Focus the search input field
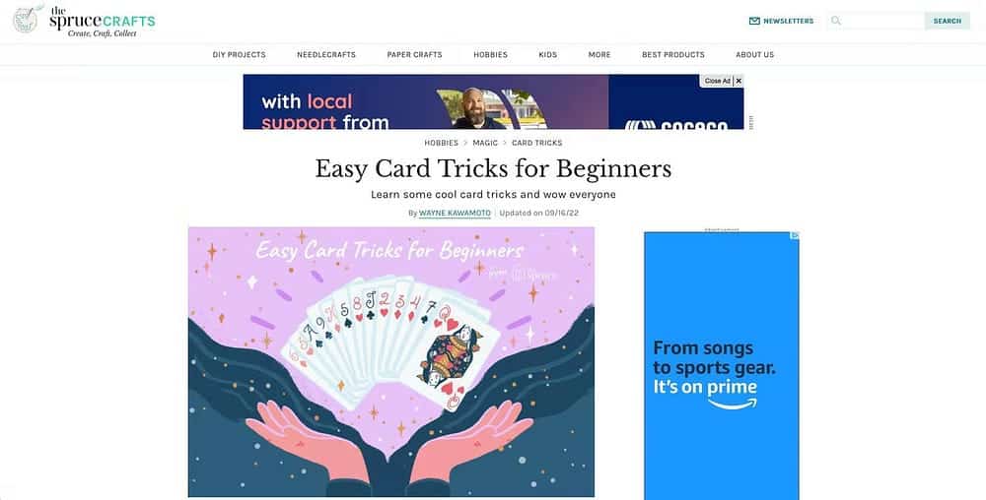The image size is (986, 500). point(882,21)
